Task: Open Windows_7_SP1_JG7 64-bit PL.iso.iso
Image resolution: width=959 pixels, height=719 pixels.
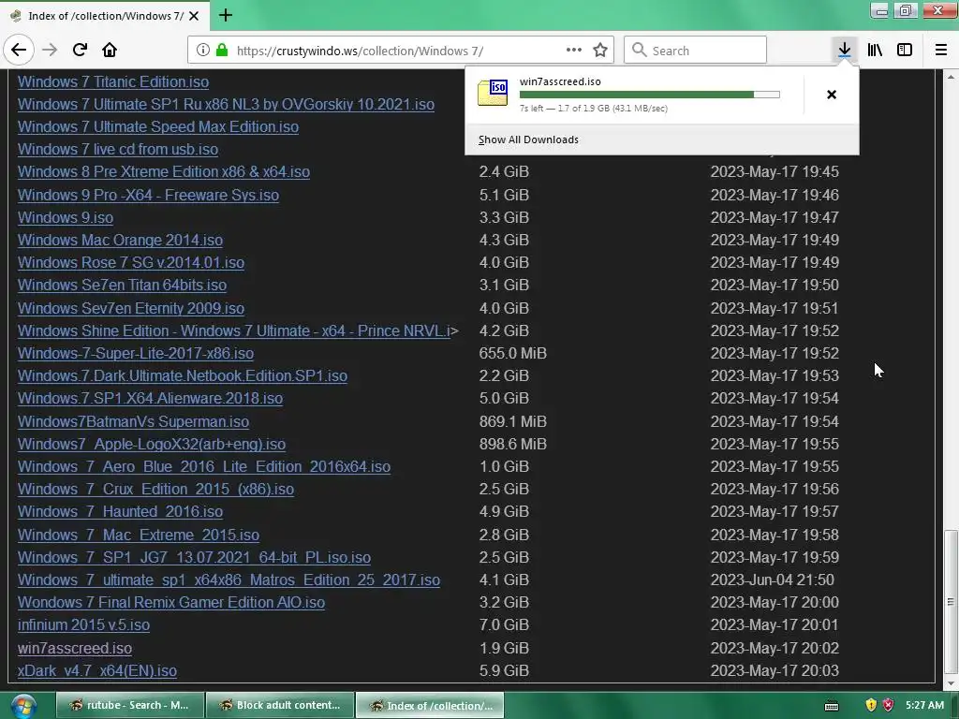Action: 194,558
